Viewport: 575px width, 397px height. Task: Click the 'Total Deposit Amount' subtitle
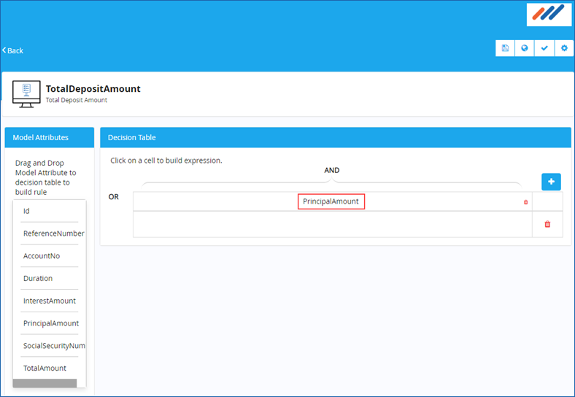pos(77,100)
